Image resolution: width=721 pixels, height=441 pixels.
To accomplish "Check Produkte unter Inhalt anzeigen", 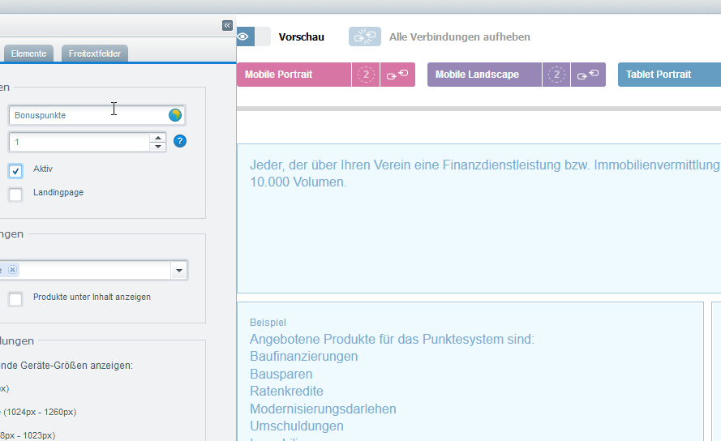I will coord(15,299).
